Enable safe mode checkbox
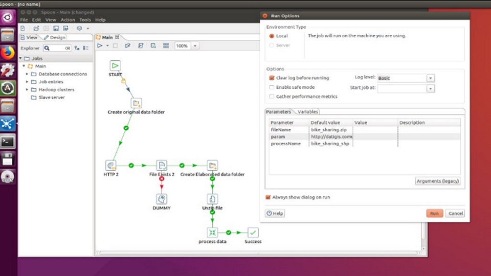 [272, 87]
